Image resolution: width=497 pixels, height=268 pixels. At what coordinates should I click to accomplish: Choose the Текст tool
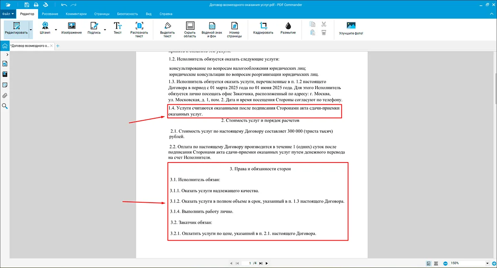[118, 29]
